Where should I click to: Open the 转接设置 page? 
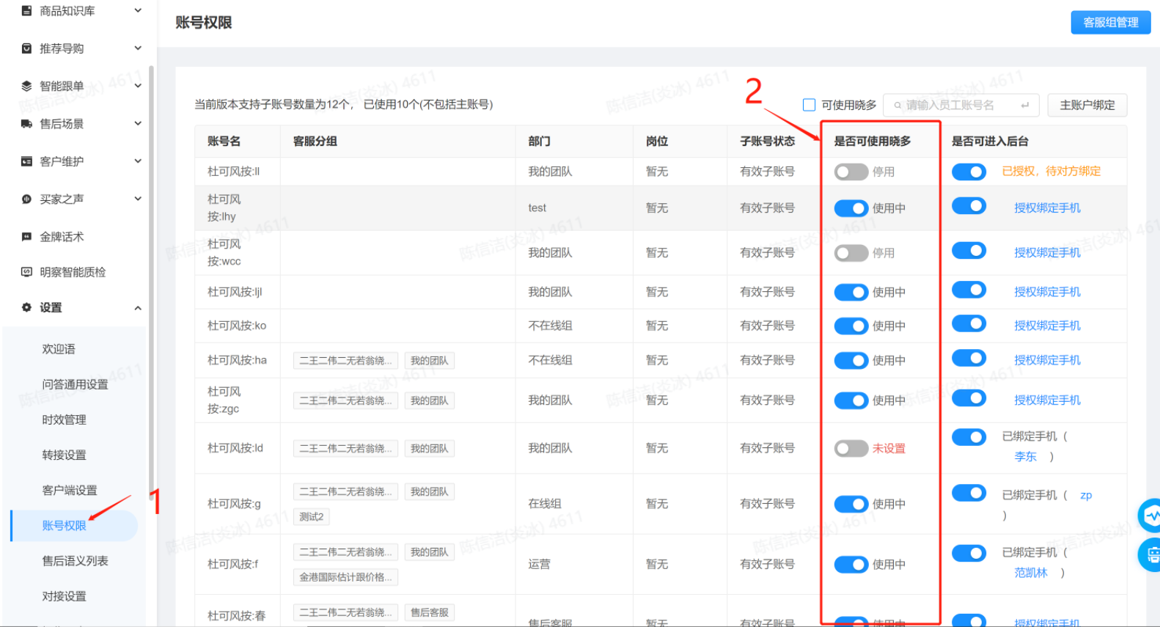click(64, 455)
